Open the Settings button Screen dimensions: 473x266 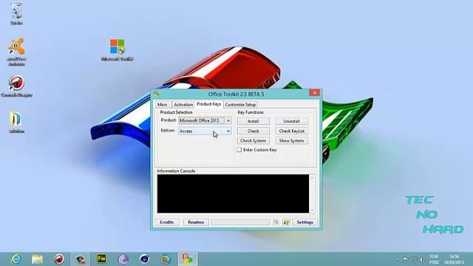pos(305,222)
